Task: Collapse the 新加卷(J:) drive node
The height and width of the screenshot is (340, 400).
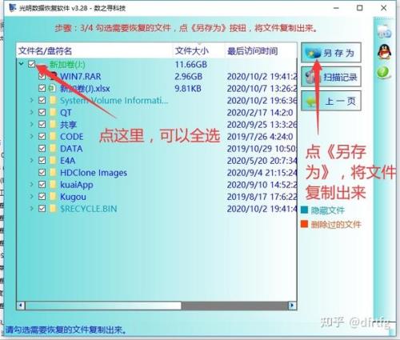Action: tap(22, 64)
